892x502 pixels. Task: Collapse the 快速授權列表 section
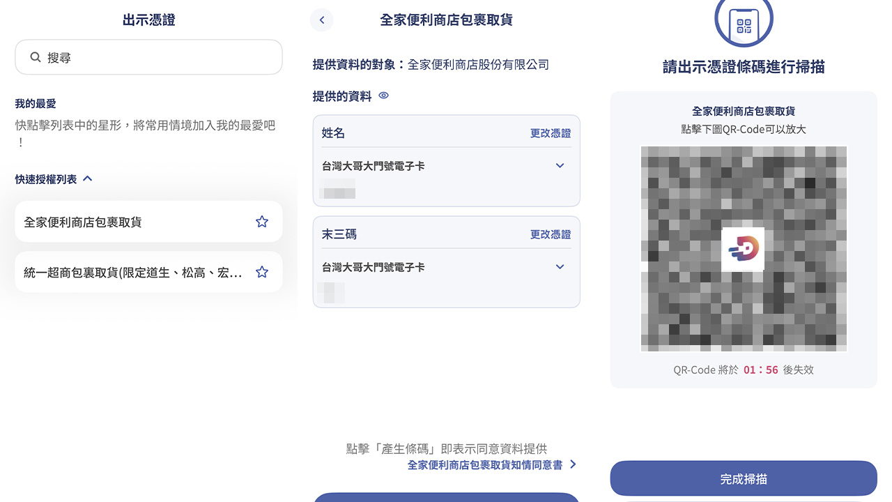(88, 179)
